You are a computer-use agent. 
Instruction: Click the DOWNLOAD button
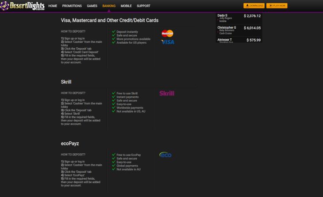click(x=254, y=6)
